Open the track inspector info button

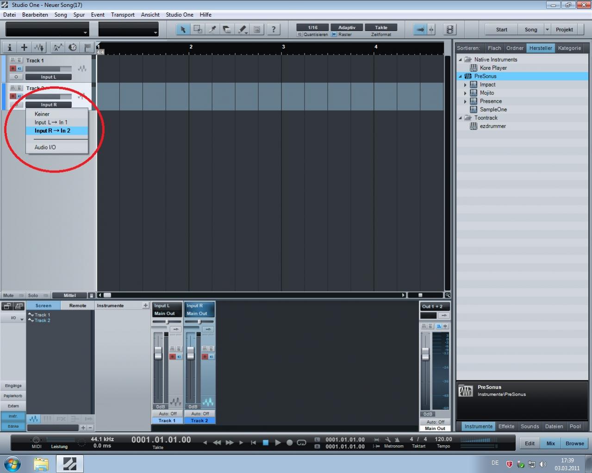(x=9, y=47)
